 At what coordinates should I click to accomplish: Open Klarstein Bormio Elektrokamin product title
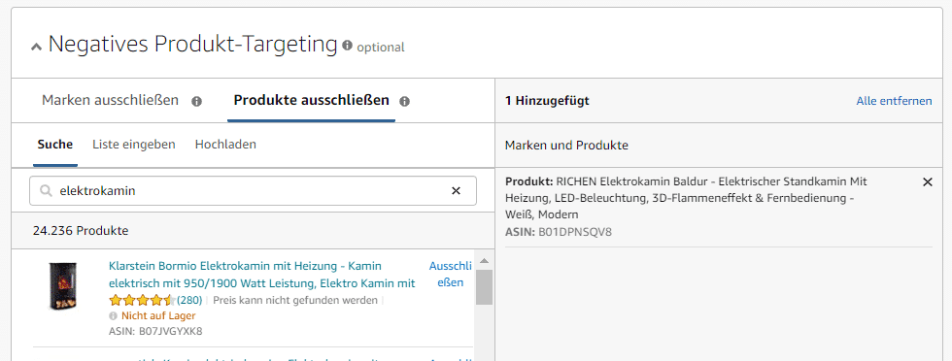[x=261, y=275]
